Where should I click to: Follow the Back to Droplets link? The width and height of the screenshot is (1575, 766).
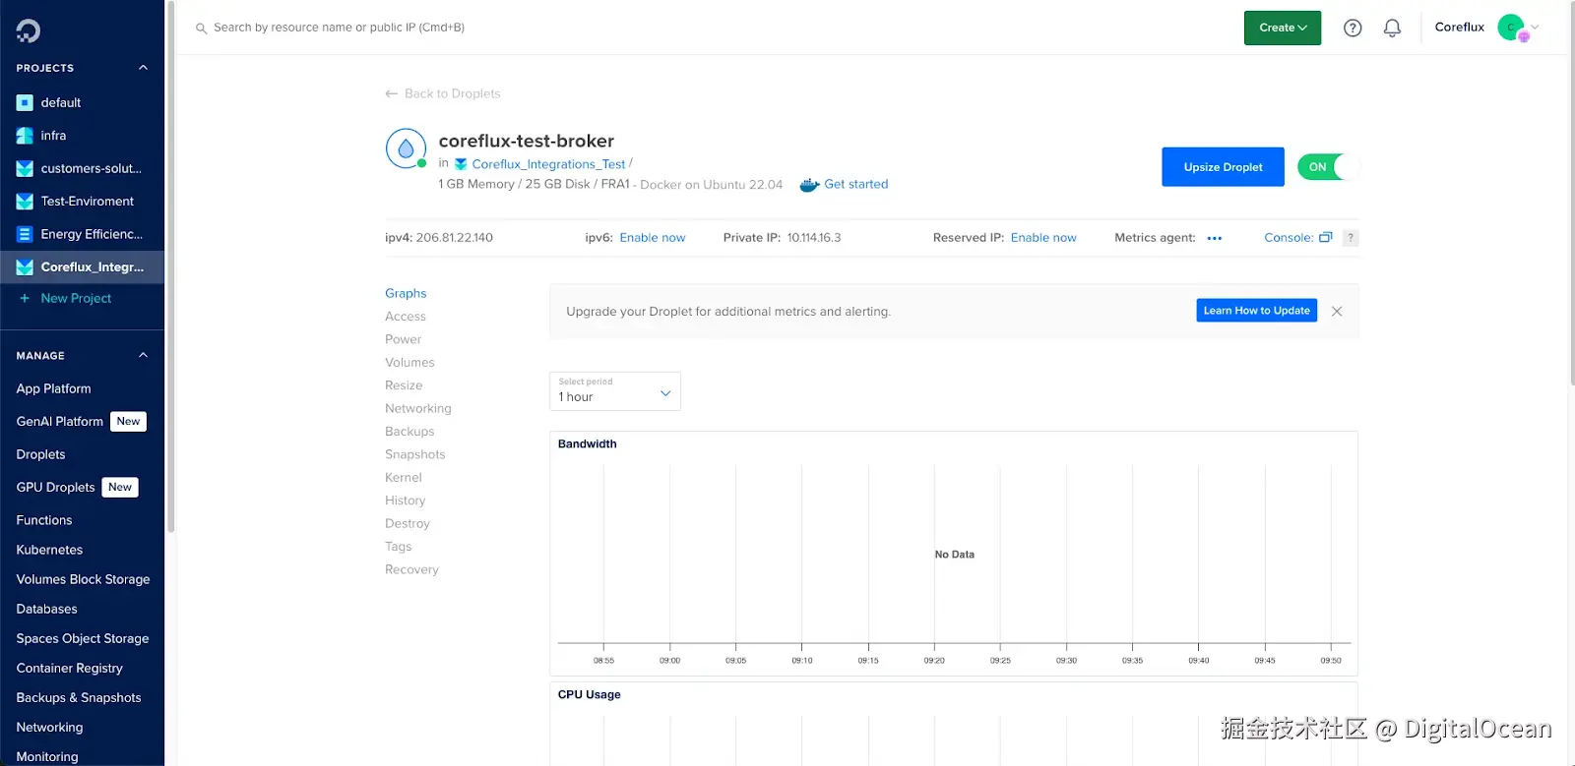(453, 93)
